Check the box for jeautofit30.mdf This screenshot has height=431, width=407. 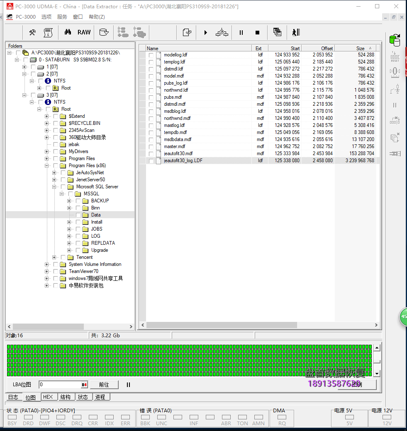click(151, 153)
